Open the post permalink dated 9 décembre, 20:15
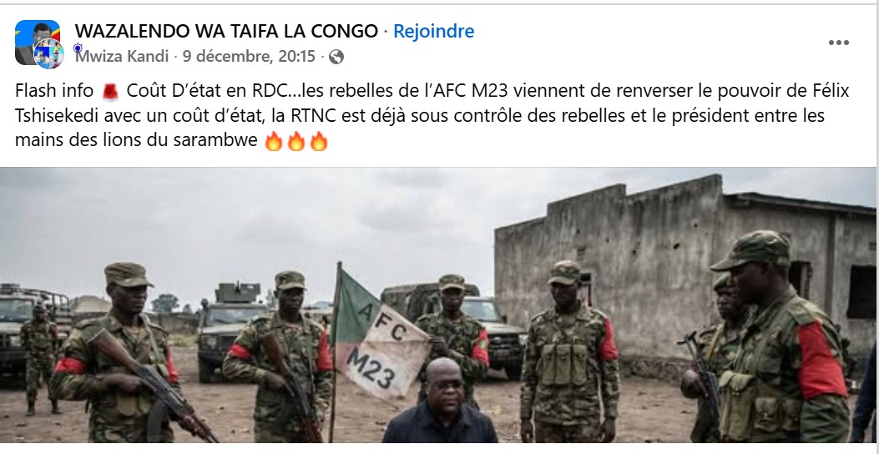The image size is (879, 454). click(249, 57)
